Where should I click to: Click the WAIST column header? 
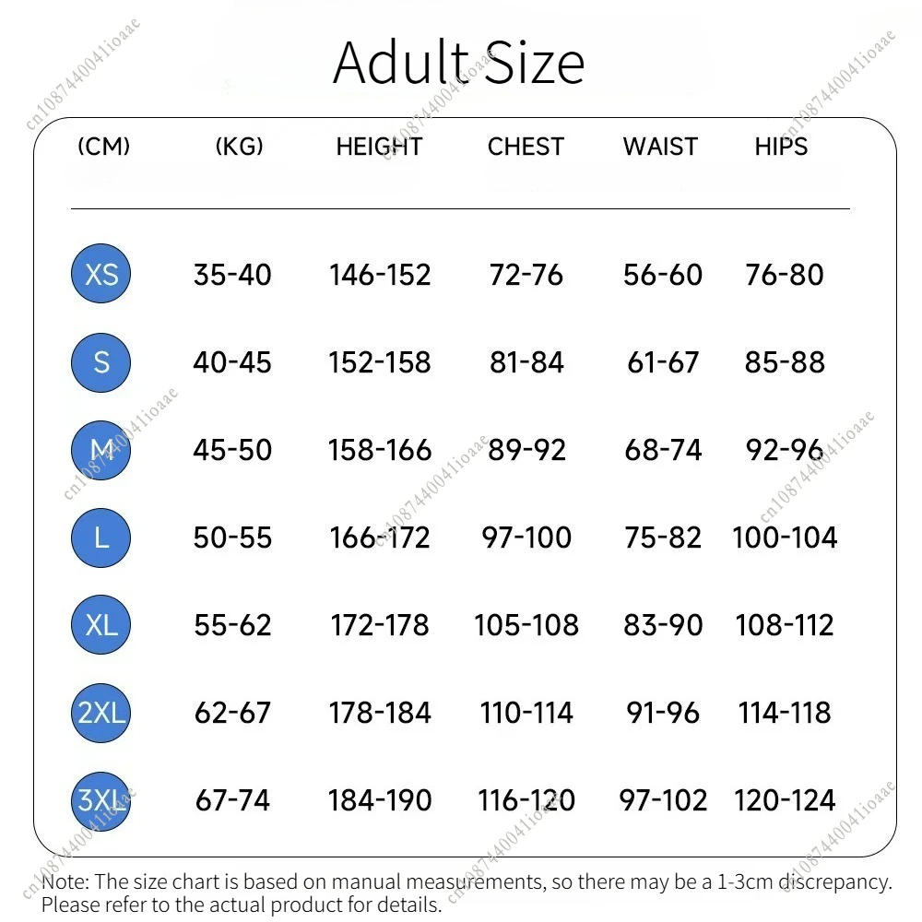(x=660, y=147)
